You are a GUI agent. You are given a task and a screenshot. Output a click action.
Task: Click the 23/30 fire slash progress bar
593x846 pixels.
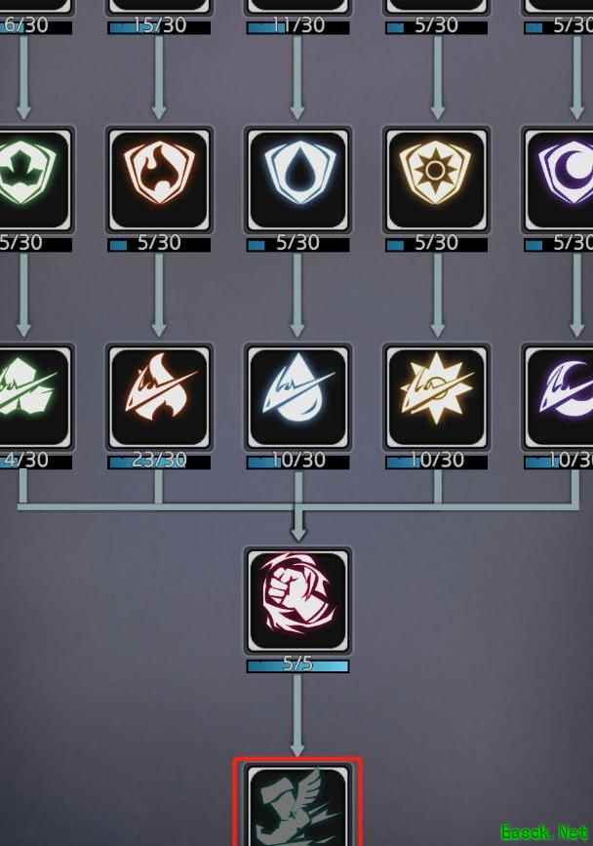point(159,462)
